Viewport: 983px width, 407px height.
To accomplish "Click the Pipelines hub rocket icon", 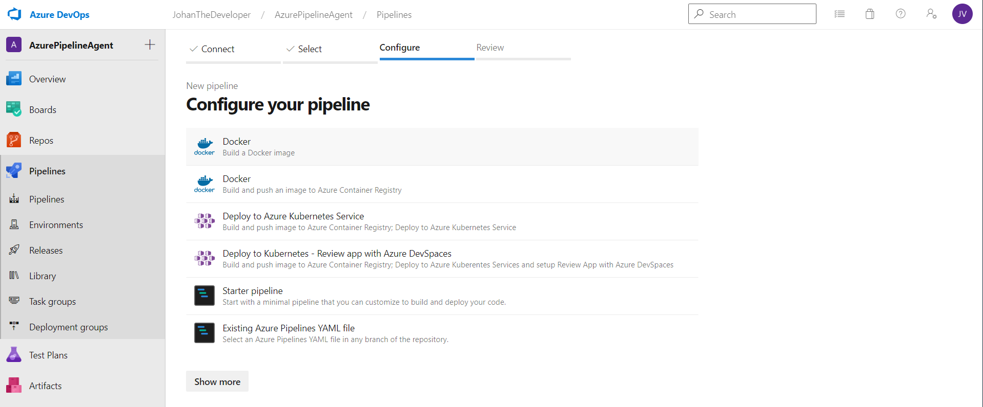I will (x=14, y=171).
